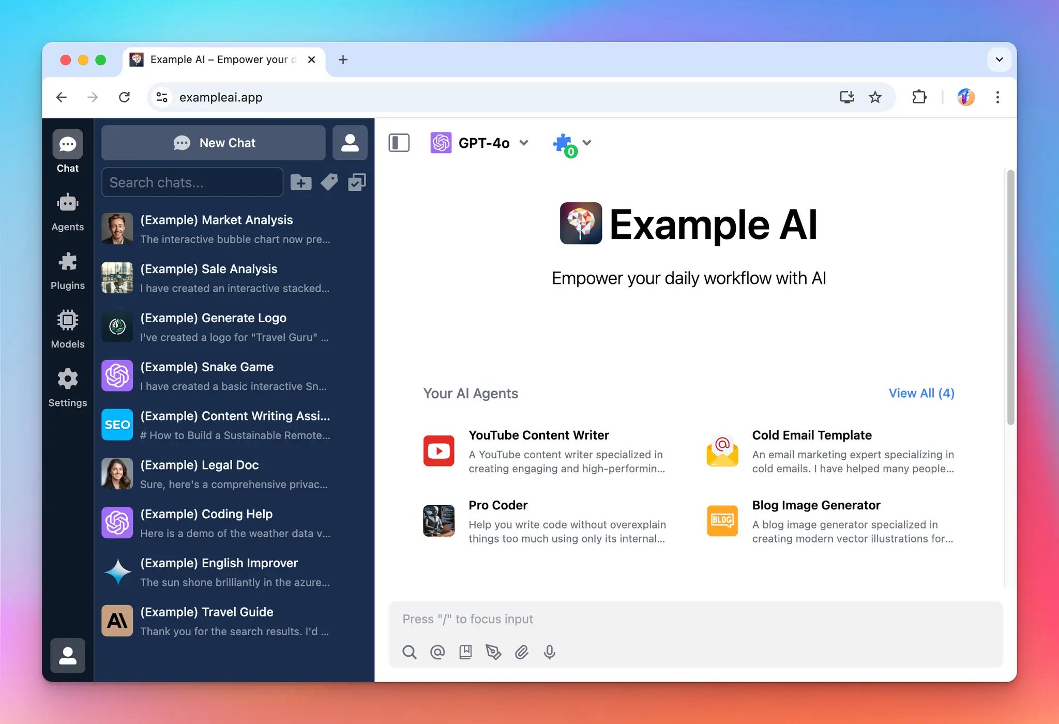The width and height of the screenshot is (1059, 724).
Task: Open a new browser tab
Action: pos(343,60)
